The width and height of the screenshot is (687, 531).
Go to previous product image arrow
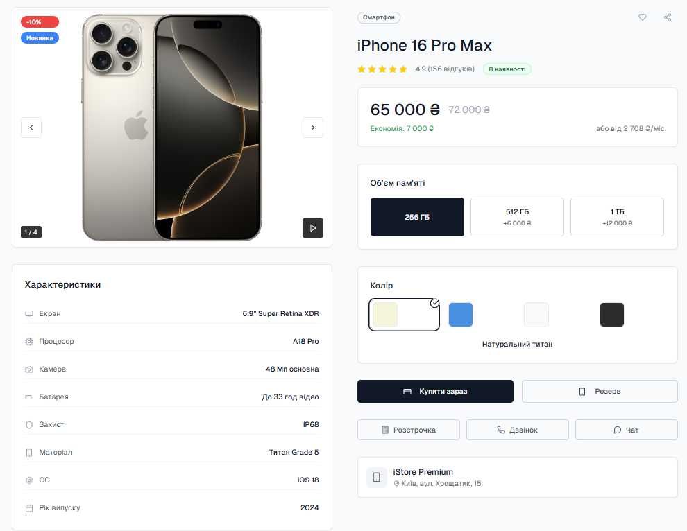click(x=31, y=128)
